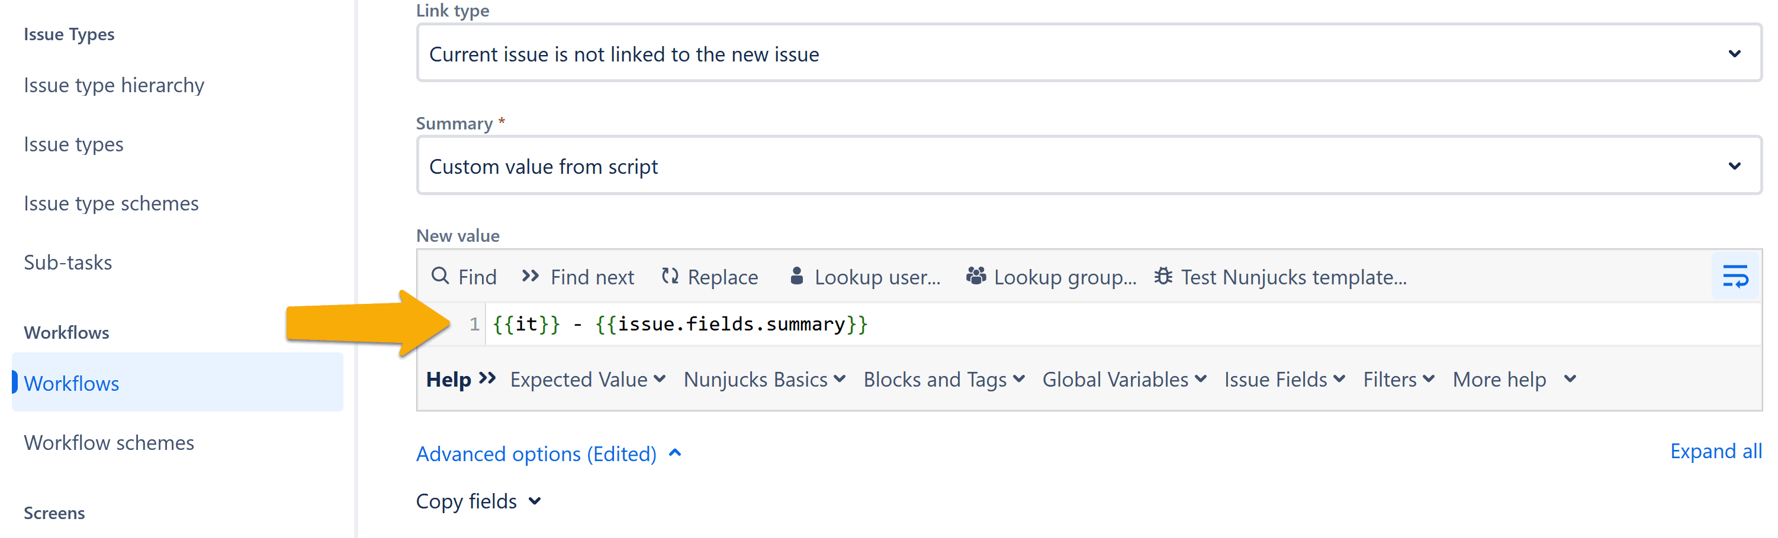
Task: Click the Replace arrows icon
Action: [x=670, y=276]
